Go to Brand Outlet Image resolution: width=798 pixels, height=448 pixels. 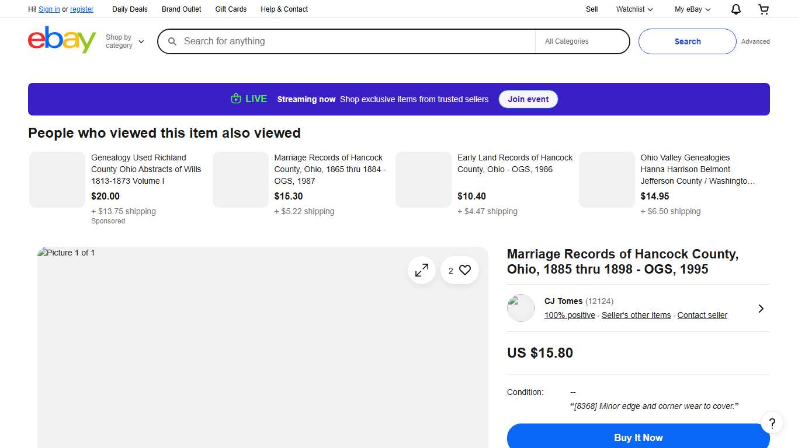[x=181, y=9]
